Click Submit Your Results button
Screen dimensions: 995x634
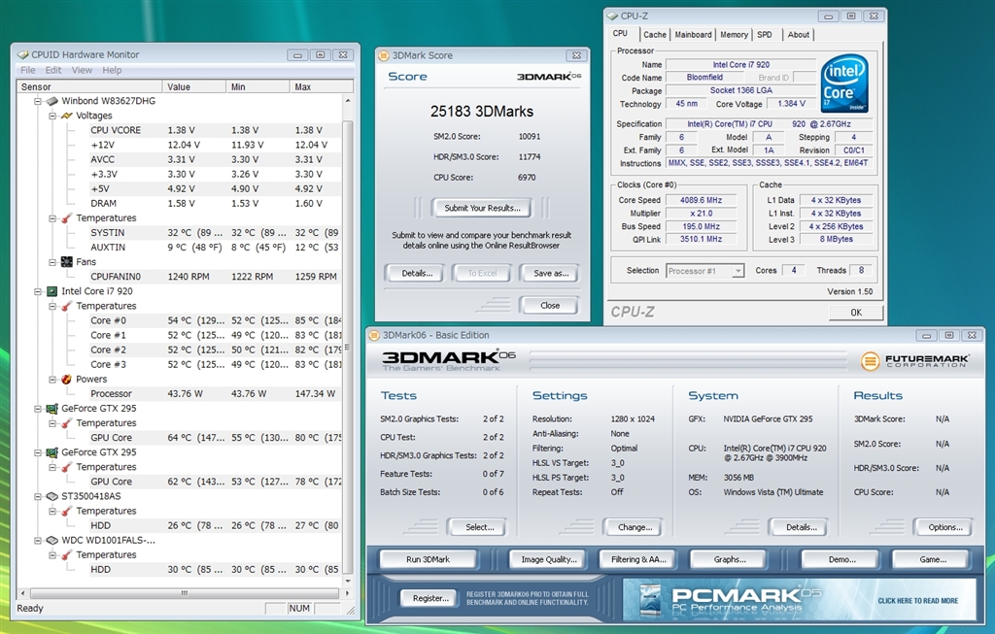click(482, 208)
